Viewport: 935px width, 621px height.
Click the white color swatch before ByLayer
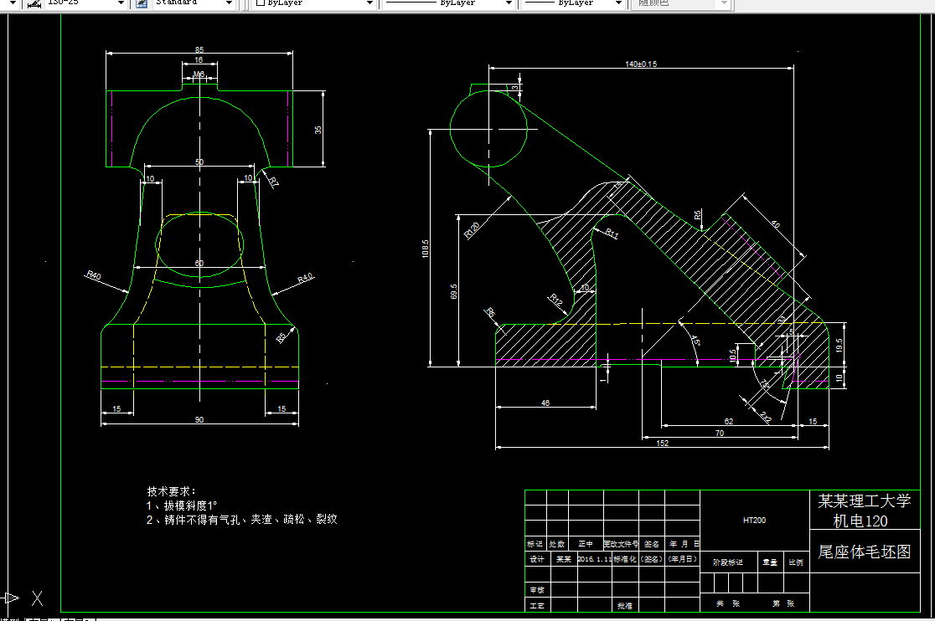260,3
